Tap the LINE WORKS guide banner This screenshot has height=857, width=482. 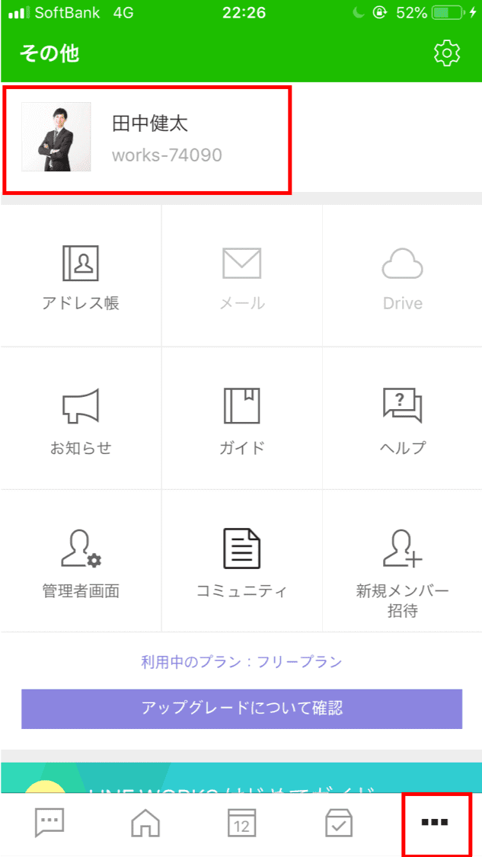tap(241, 777)
